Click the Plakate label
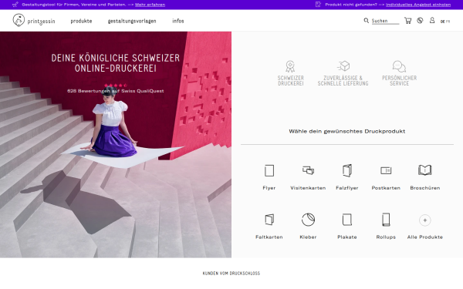 347,237
